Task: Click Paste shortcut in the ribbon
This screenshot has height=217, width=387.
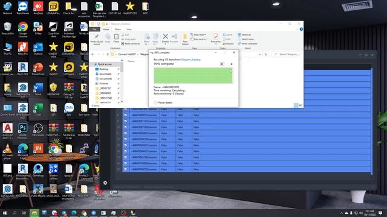Action: [x=131, y=43]
